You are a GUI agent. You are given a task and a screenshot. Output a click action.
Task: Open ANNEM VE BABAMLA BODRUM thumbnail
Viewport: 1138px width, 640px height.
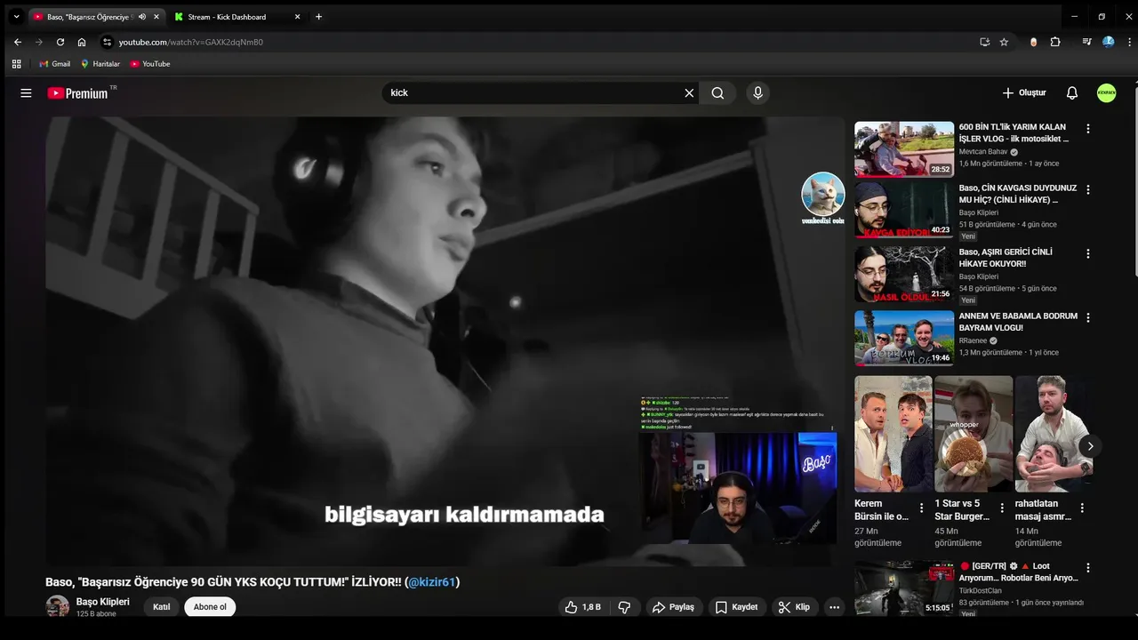904,338
